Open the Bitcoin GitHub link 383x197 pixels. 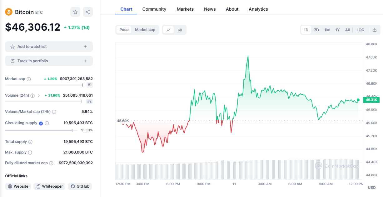(80, 186)
